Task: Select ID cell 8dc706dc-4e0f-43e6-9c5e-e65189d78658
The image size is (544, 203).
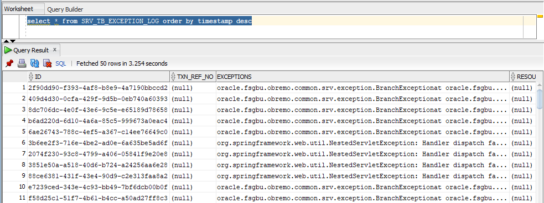Action: (99, 110)
